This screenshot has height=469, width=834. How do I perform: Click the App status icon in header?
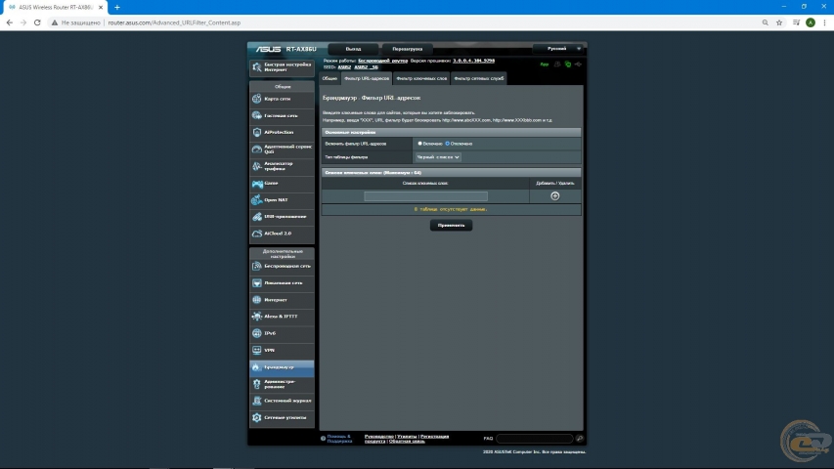tap(545, 64)
